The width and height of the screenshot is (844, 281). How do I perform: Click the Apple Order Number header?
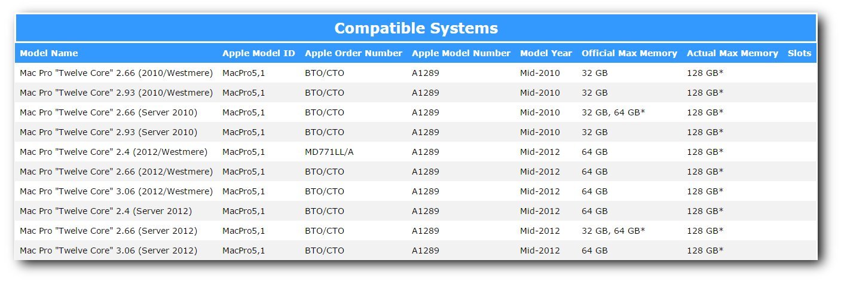coord(353,53)
